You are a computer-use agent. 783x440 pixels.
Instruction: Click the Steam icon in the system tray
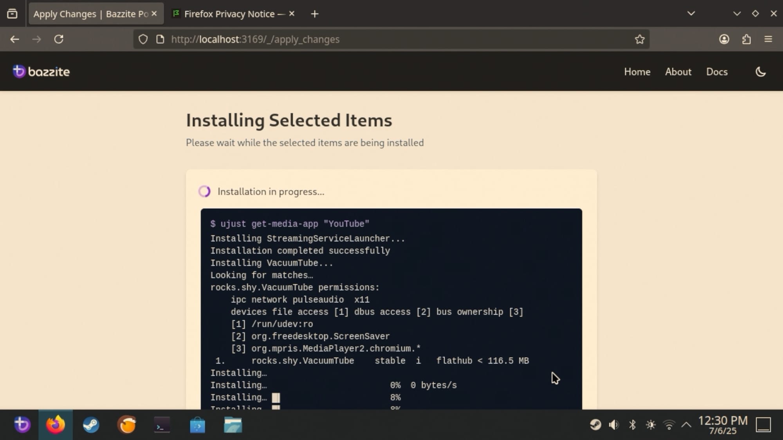(x=595, y=425)
